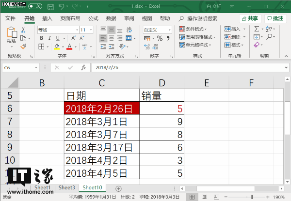
Task: Align text right in cell
Action: pyautogui.click(x=120, y=38)
